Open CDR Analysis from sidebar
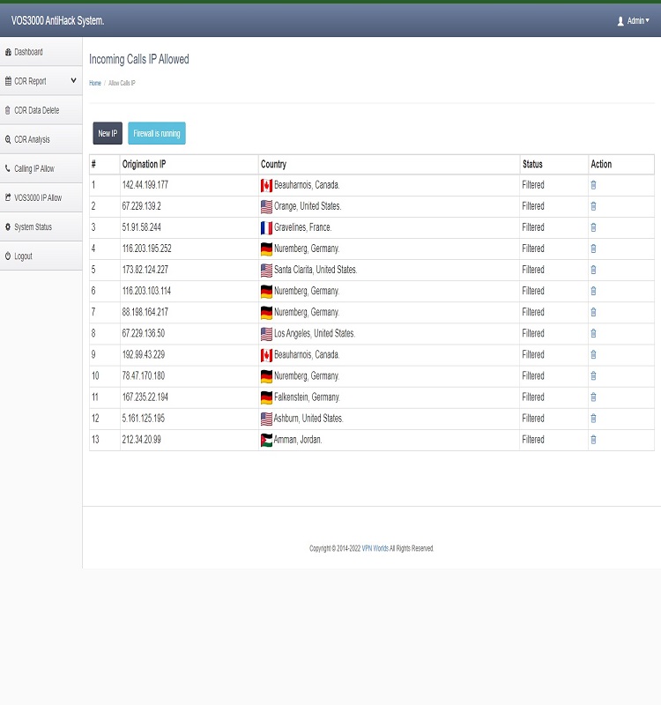This screenshot has height=705, width=661. 32,139
